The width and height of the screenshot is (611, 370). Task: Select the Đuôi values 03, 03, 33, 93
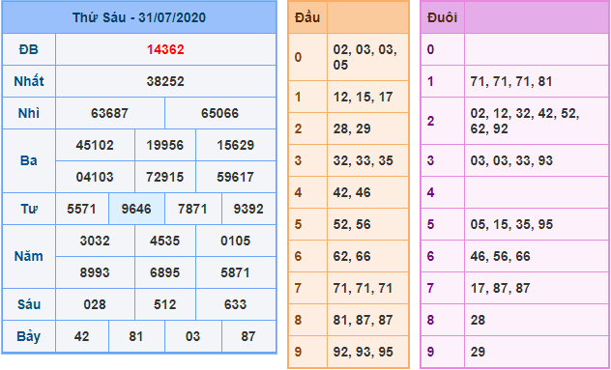511,161
